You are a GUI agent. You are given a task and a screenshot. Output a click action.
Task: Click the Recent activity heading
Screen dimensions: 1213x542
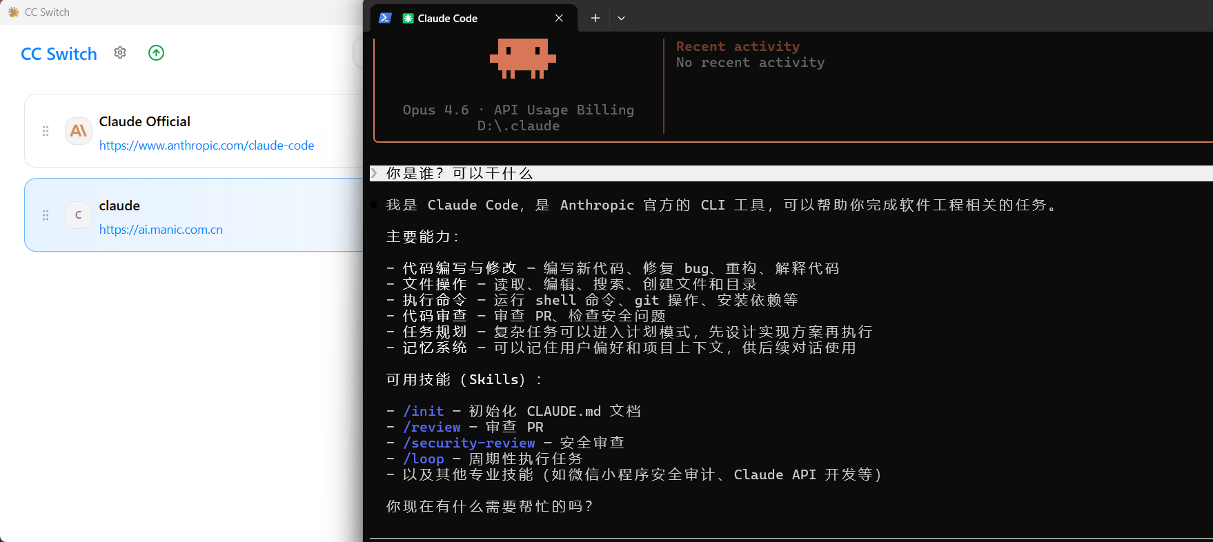tap(738, 46)
